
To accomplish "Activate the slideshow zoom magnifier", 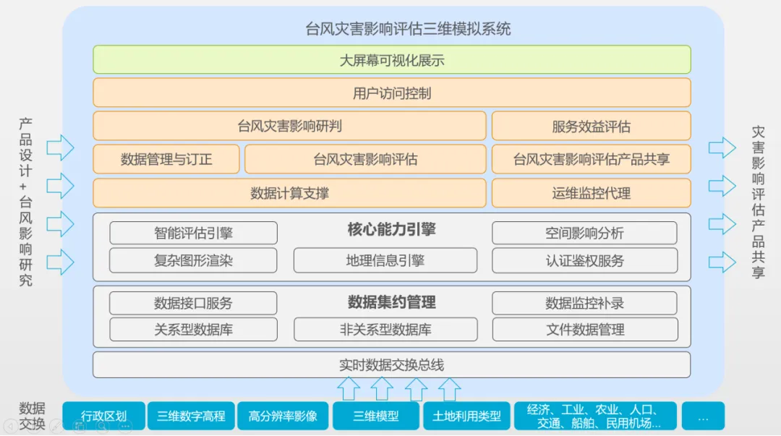I will (x=102, y=427).
